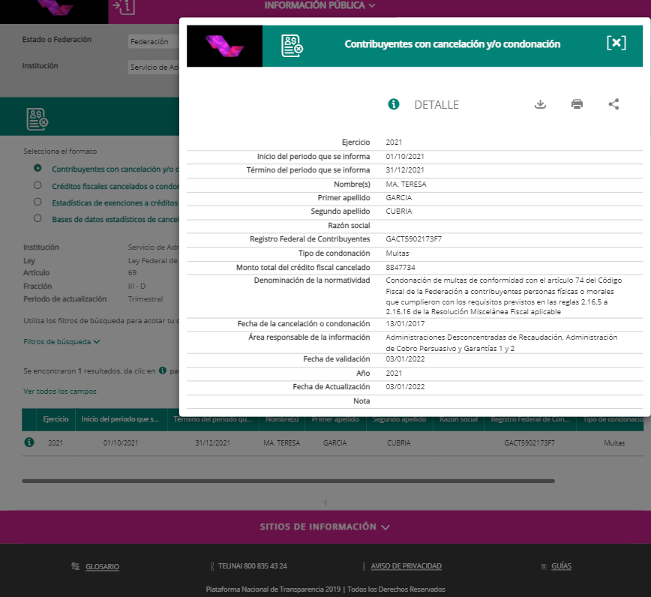Viewport: 651px width, 597px height.
Task: Download the detail record
Action: click(x=540, y=103)
